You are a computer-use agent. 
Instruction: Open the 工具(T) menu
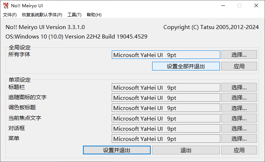tap(74, 15)
